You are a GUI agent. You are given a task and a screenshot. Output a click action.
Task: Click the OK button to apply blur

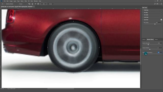(x=44, y=4)
